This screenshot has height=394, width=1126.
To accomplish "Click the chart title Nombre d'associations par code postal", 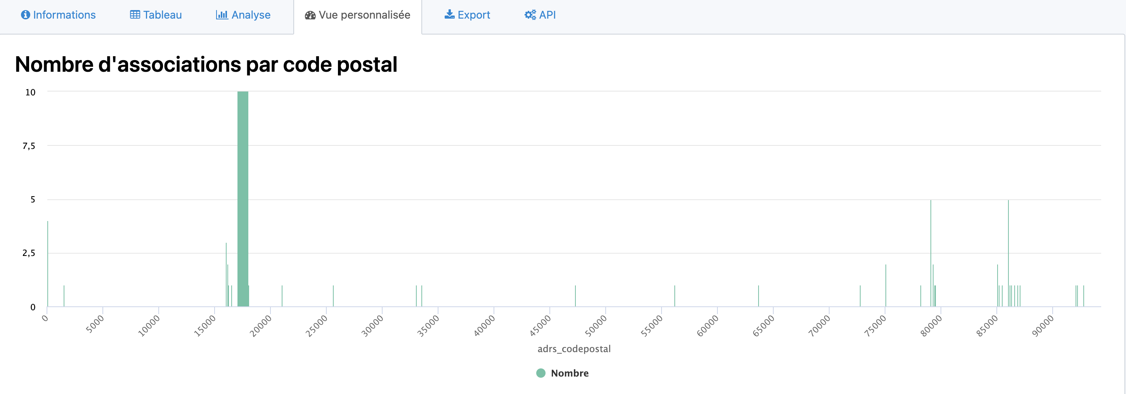I will click(206, 65).
